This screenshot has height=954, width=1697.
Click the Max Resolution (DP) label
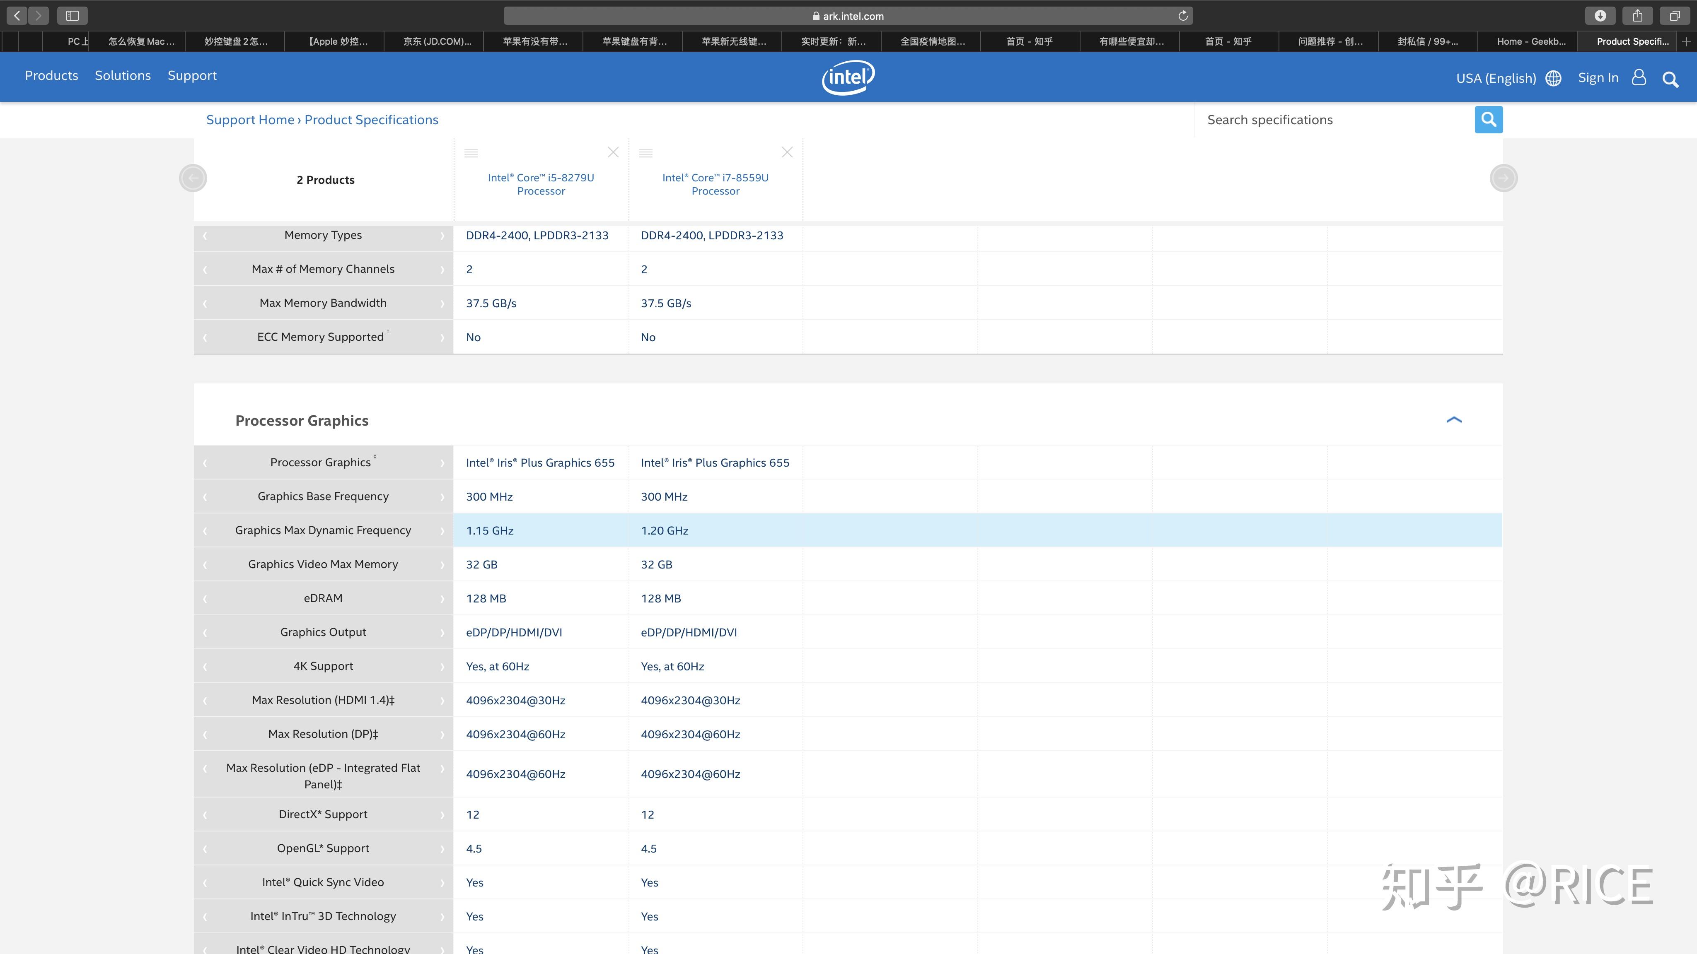pyautogui.click(x=323, y=734)
